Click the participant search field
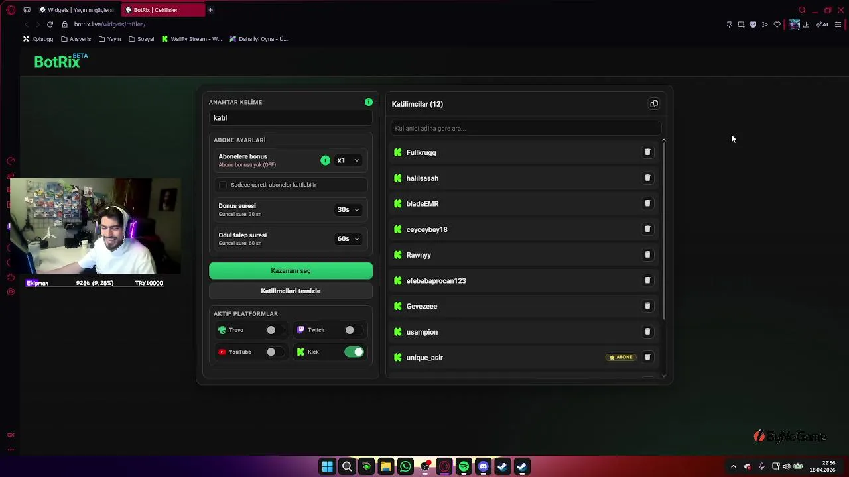The image size is (849, 477). pos(526,129)
